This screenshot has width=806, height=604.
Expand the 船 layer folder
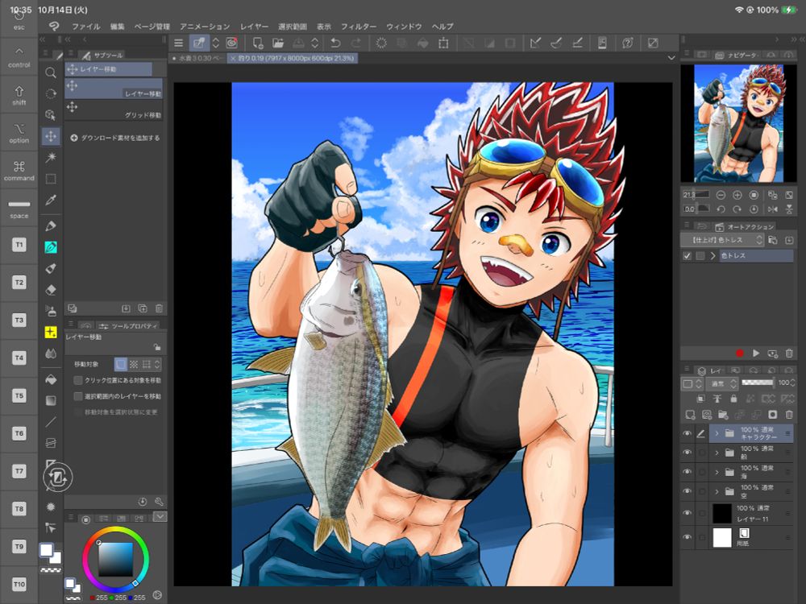pos(717,453)
